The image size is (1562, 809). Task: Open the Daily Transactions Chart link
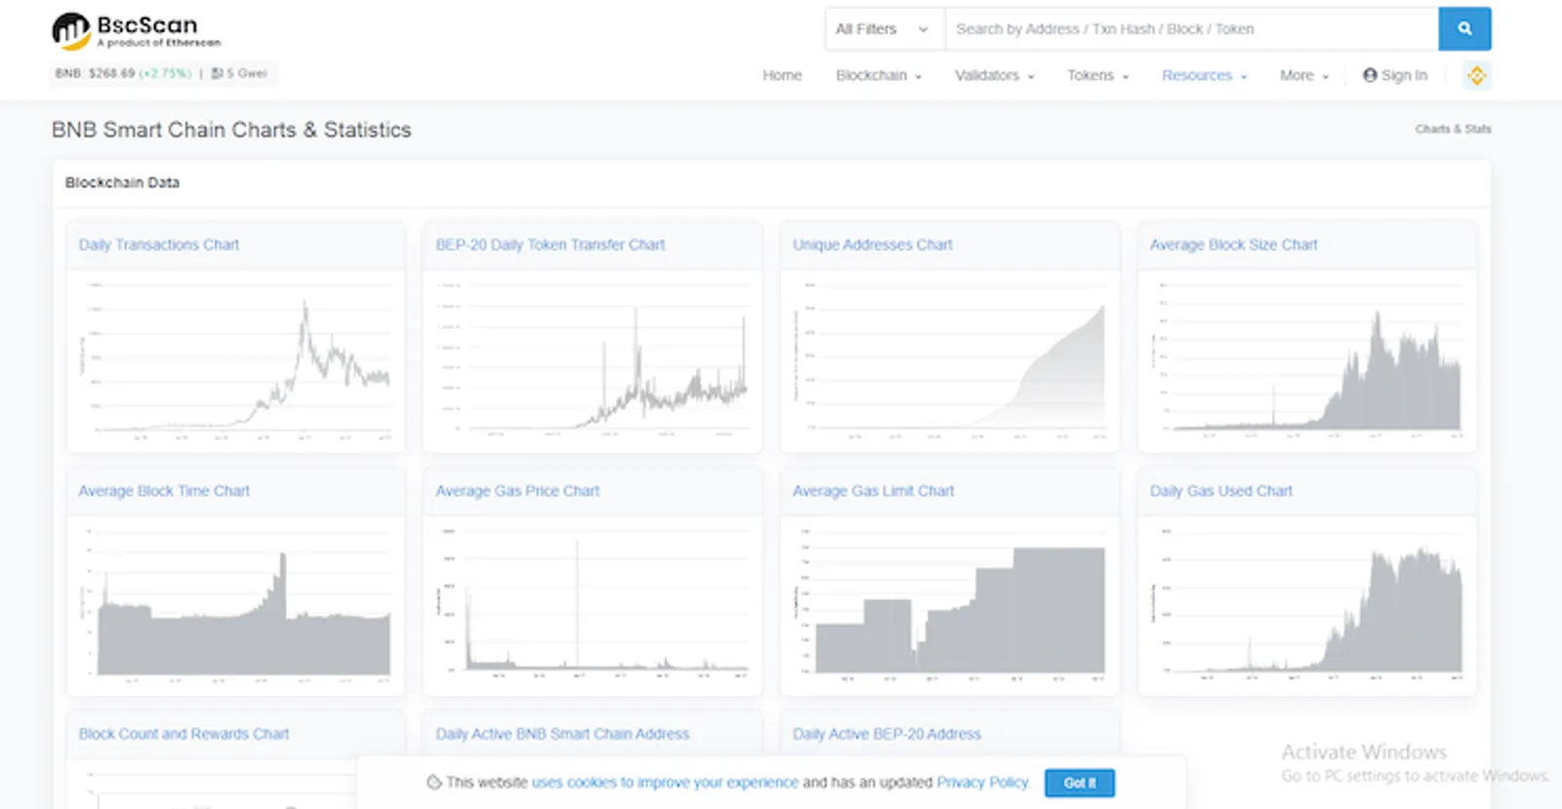(x=159, y=245)
